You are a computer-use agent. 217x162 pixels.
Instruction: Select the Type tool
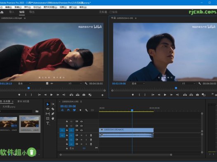tap(47, 123)
